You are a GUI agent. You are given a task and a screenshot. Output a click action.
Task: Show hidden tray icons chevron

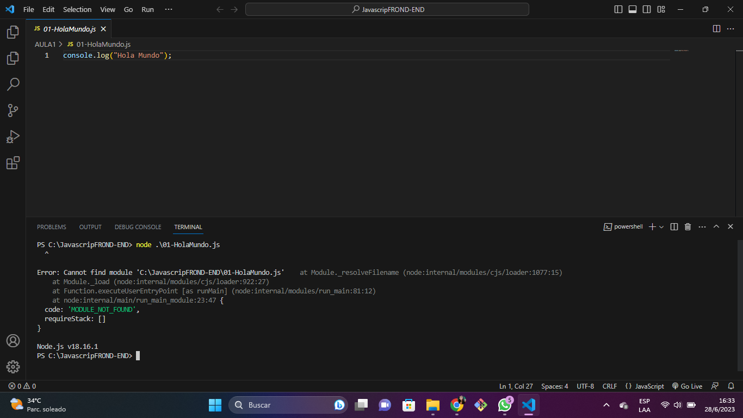[606, 405]
